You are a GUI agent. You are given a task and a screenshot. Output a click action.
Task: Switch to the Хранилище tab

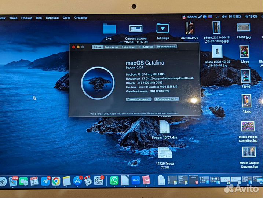[128, 47]
